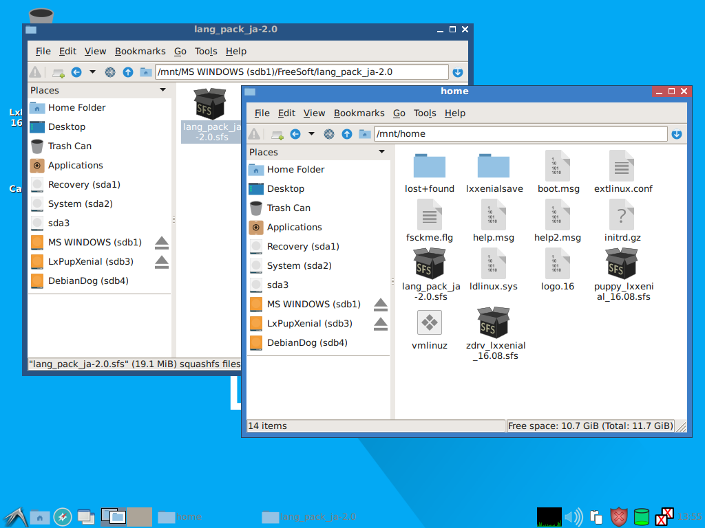Click the Back arrow in home window toolbar
The image size is (705, 528).
point(295,134)
